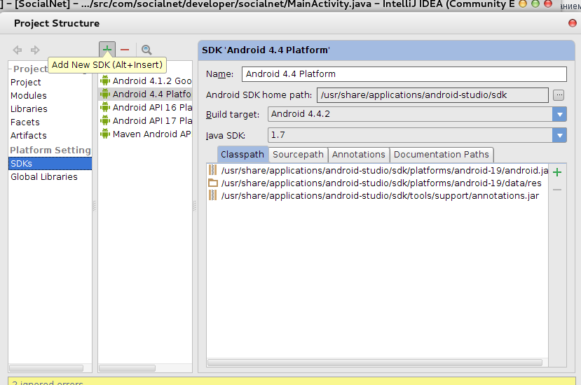Select the annotations.jar classpath entry
This screenshot has width=581, height=385.
(378, 195)
